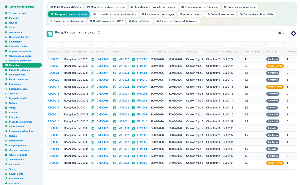Image resolution: width=300 pixels, height=185 pixels.
Task: Click the Numéro de BL filter field
Action: tap(232, 45)
